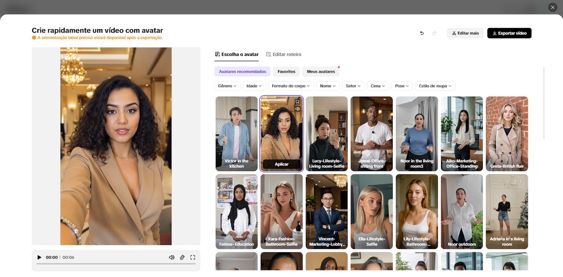Select the Fatima- Education avatar thumbnail
Image resolution: width=563 pixels, height=277 pixels.
click(237, 211)
